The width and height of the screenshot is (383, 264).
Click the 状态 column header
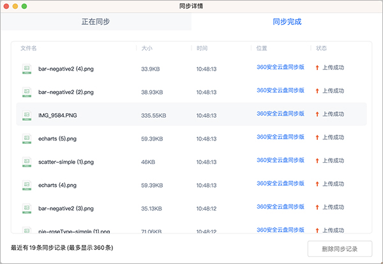(x=321, y=48)
